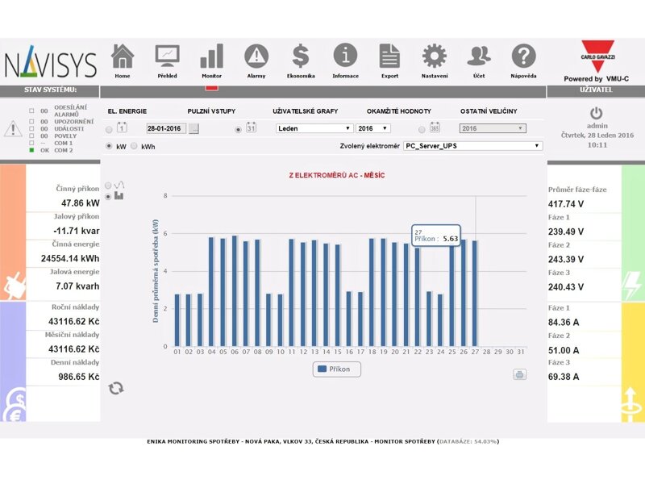Choose the yearly 365 view radio button
The image size is (645, 484).
click(422, 128)
